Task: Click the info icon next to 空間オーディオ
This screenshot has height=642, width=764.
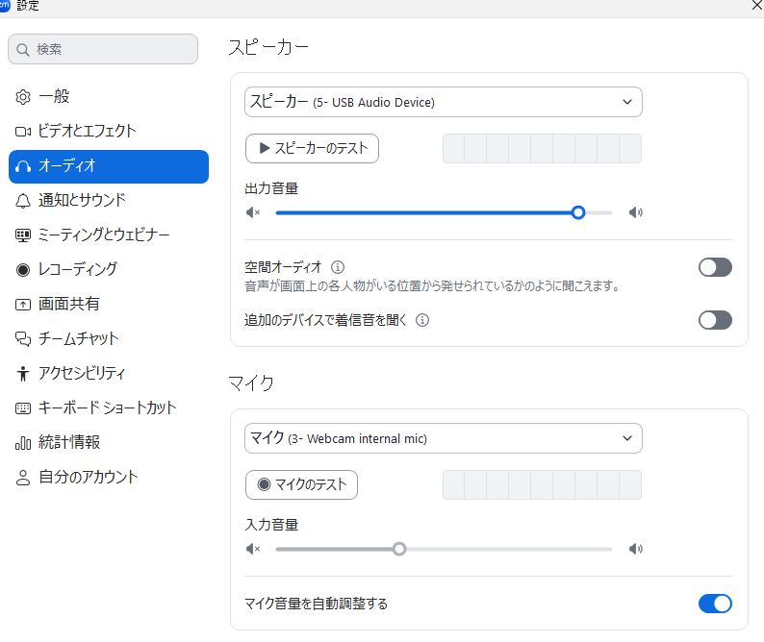Action: coord(338,267)
